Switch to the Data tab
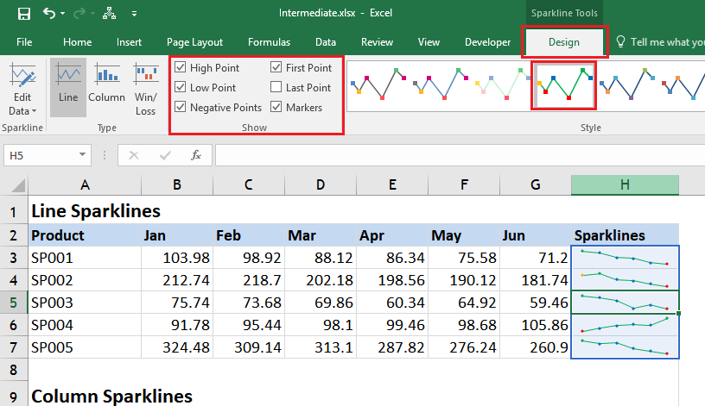 pyautogui.click(x=326, y=42)
